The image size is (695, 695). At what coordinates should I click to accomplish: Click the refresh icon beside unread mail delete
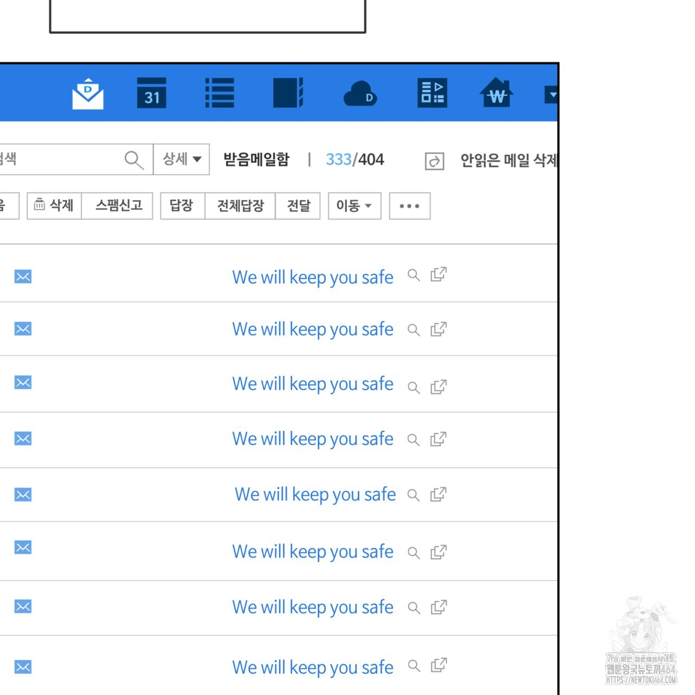(x=434, y=161)
